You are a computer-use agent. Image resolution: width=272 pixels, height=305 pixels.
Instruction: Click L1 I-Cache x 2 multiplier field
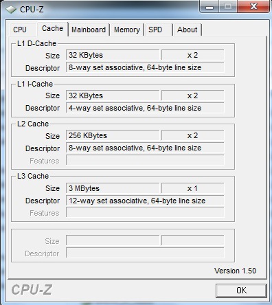click(x=192, y=95)
